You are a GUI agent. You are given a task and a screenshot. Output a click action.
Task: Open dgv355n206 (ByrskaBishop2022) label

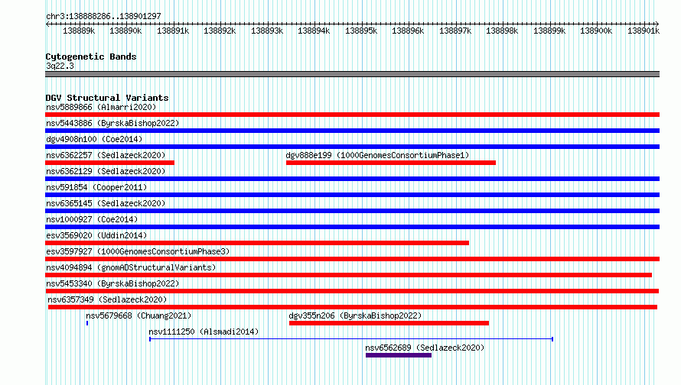point(355,315)
